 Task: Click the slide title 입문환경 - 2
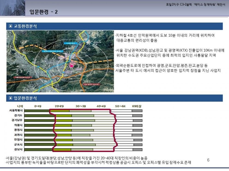coord(44,12)
